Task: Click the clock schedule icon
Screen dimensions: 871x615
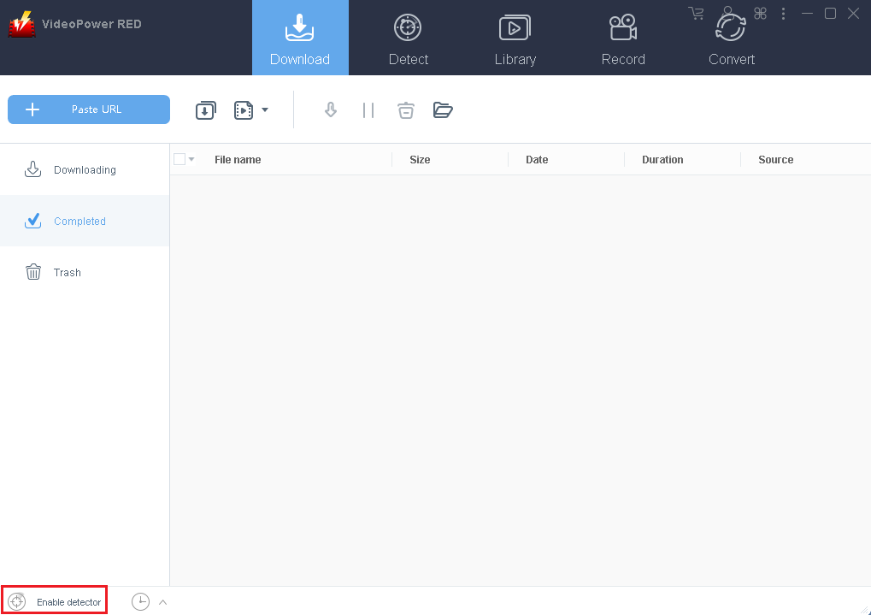Action: [x=140, y=602]
